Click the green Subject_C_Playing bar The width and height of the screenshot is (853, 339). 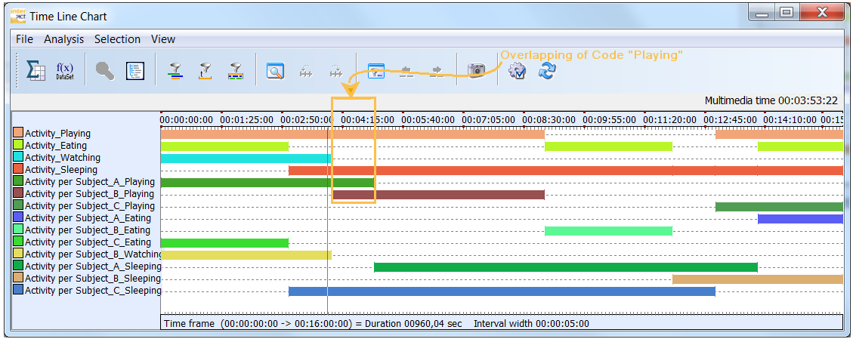780,206
